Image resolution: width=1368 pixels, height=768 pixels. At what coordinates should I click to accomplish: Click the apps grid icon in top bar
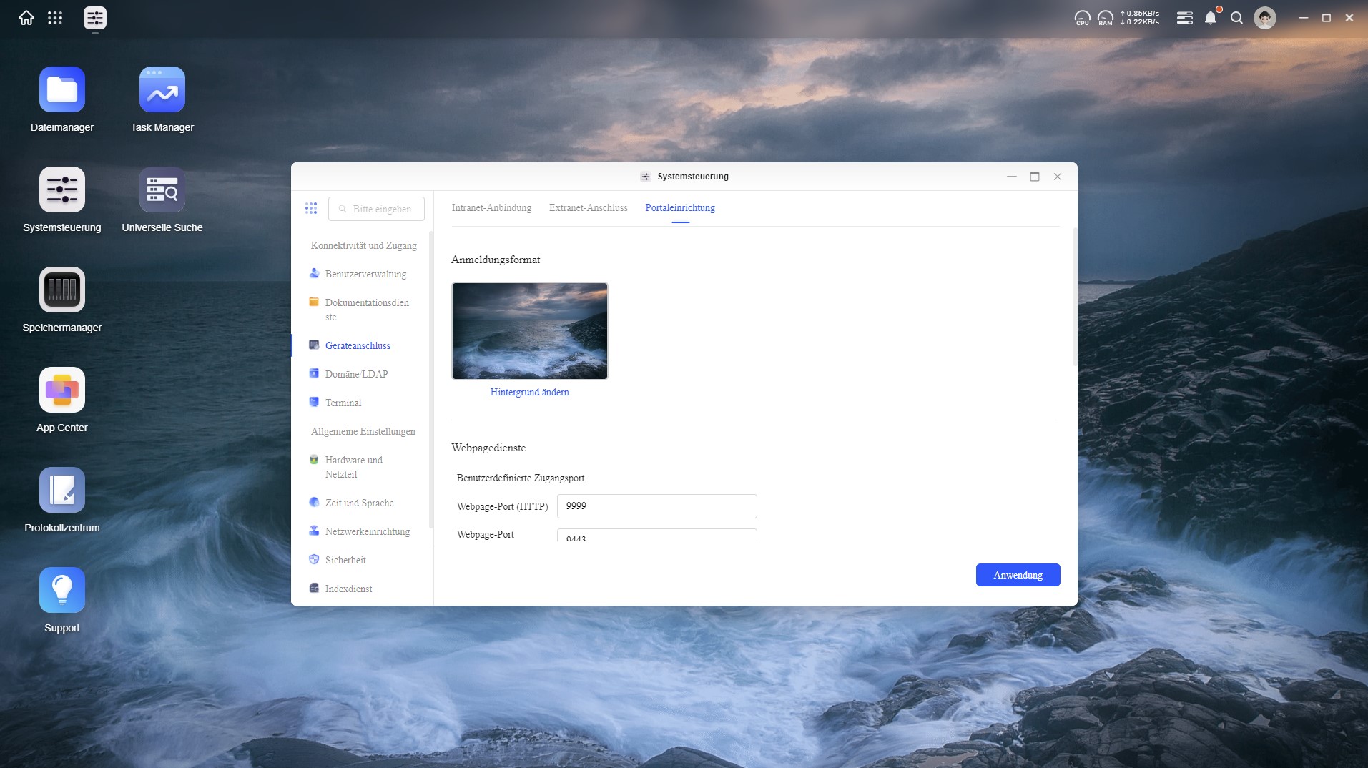pos(55,18)
